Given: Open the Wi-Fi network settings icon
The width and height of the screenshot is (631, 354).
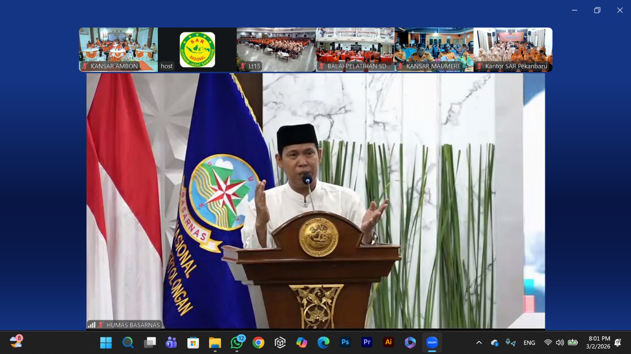Looking at the screenshot, I should [548, 343].
